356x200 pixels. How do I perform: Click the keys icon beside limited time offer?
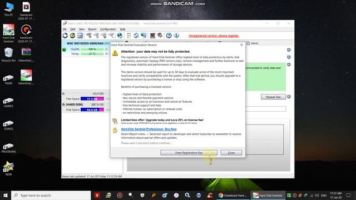(115, 121)
